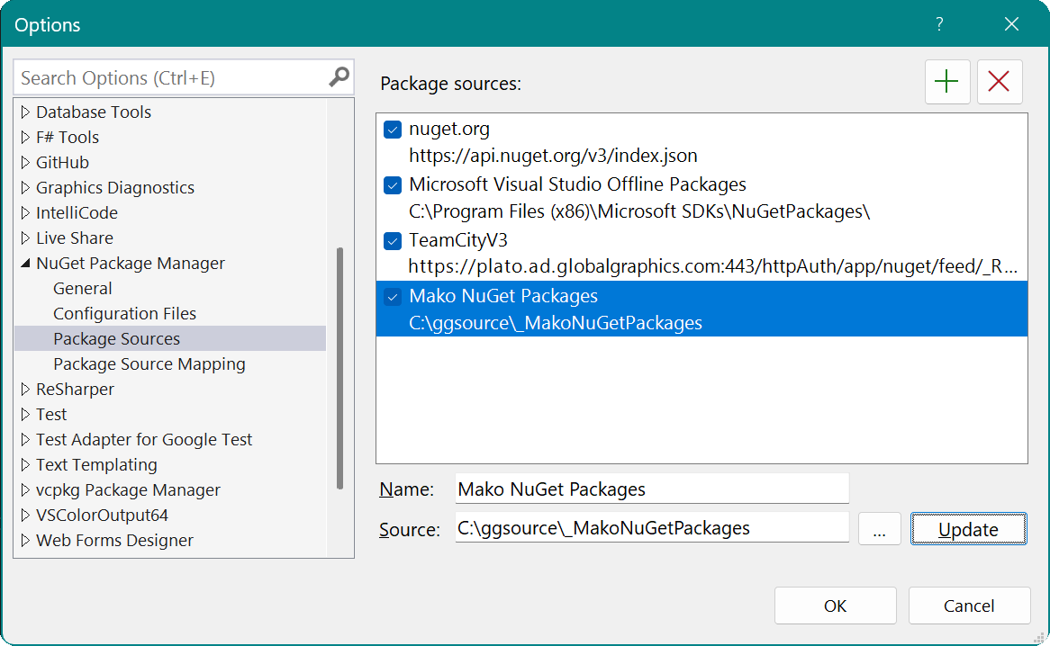
Task: Click the green plus add source icon
Action: click(946, 82)
